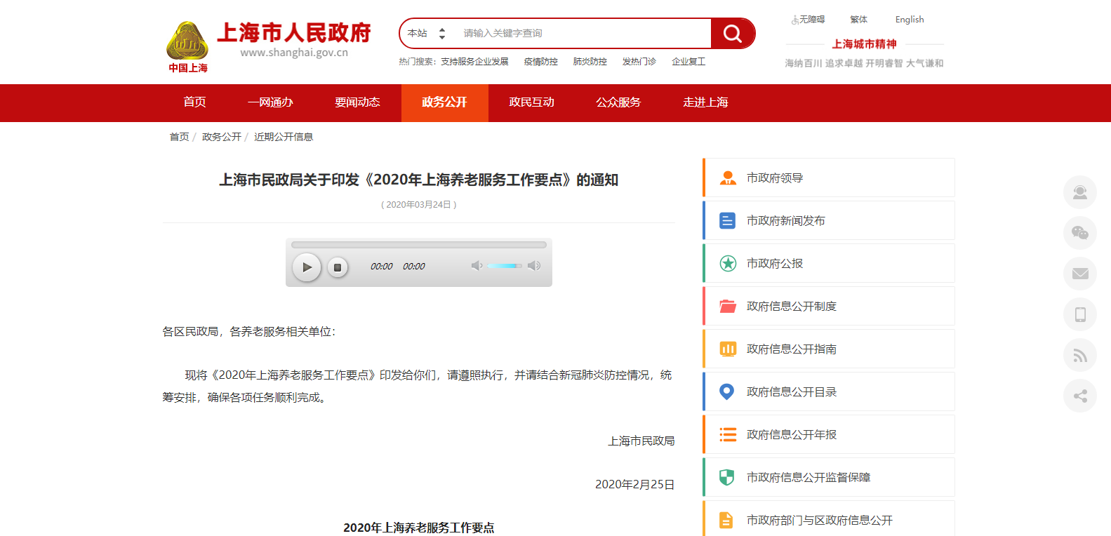The height and width of the screenshot is (536, 1111).
Task: Open the mobile phone version icon
Action: point(1079,314)
